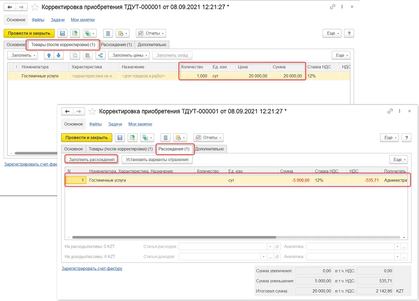Open the Дополнительно tab in the front window

pos(209,149)
